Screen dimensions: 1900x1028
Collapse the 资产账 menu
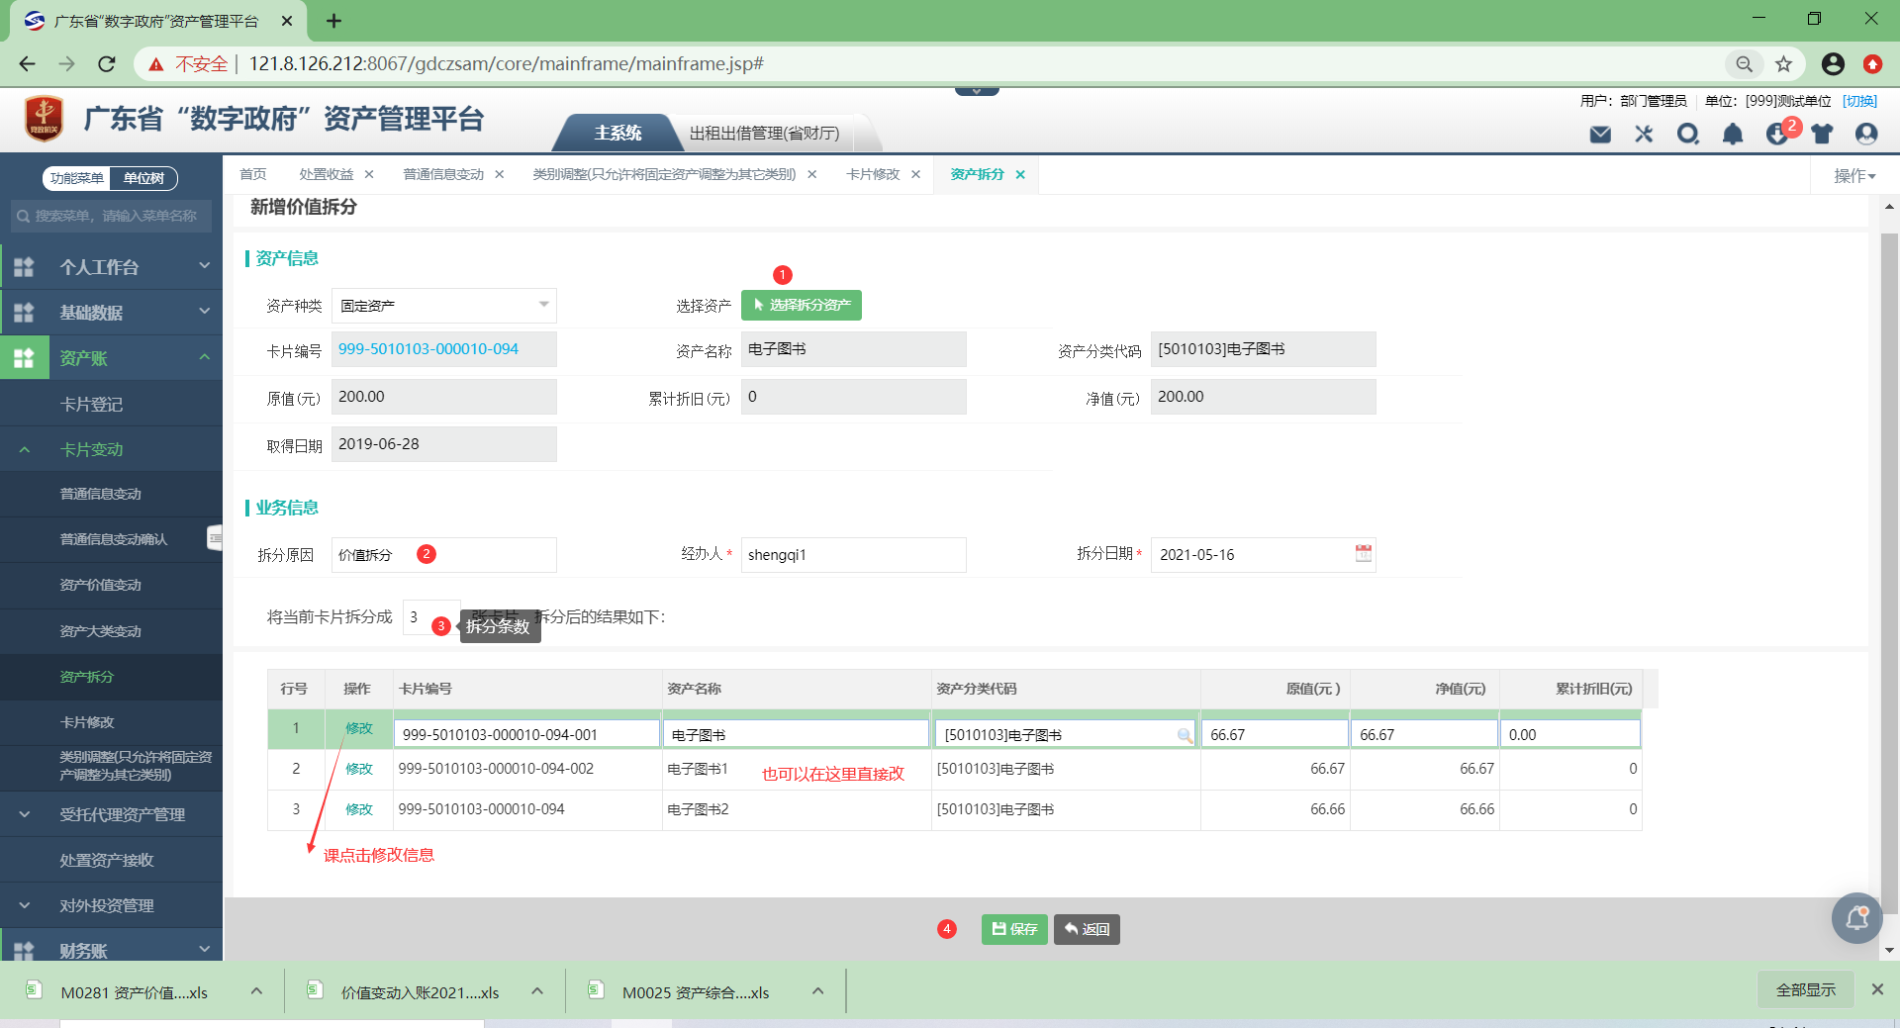coord(205,357)
